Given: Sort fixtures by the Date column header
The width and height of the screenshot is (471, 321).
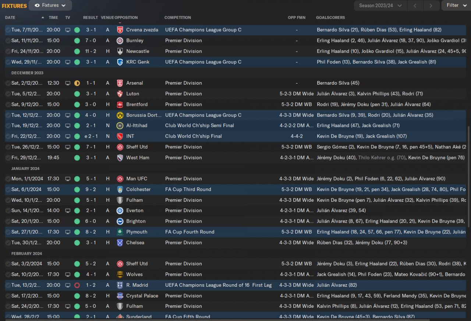Looking at the screenshot, I should 10,18.
